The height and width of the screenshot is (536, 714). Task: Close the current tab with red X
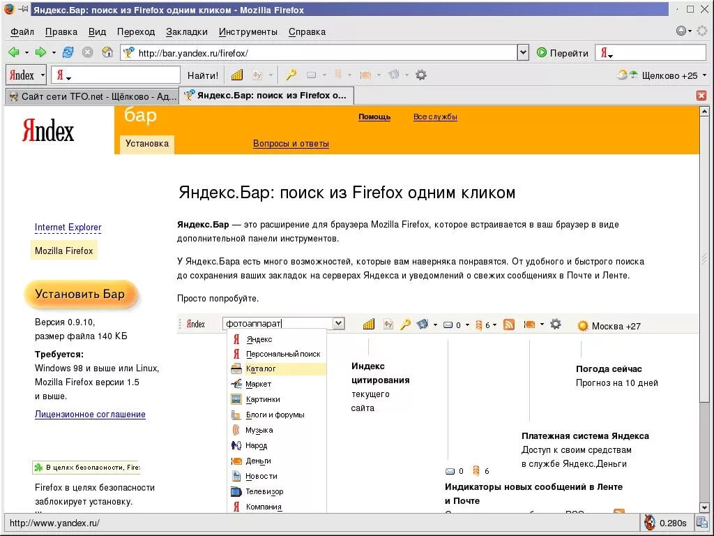701,96
